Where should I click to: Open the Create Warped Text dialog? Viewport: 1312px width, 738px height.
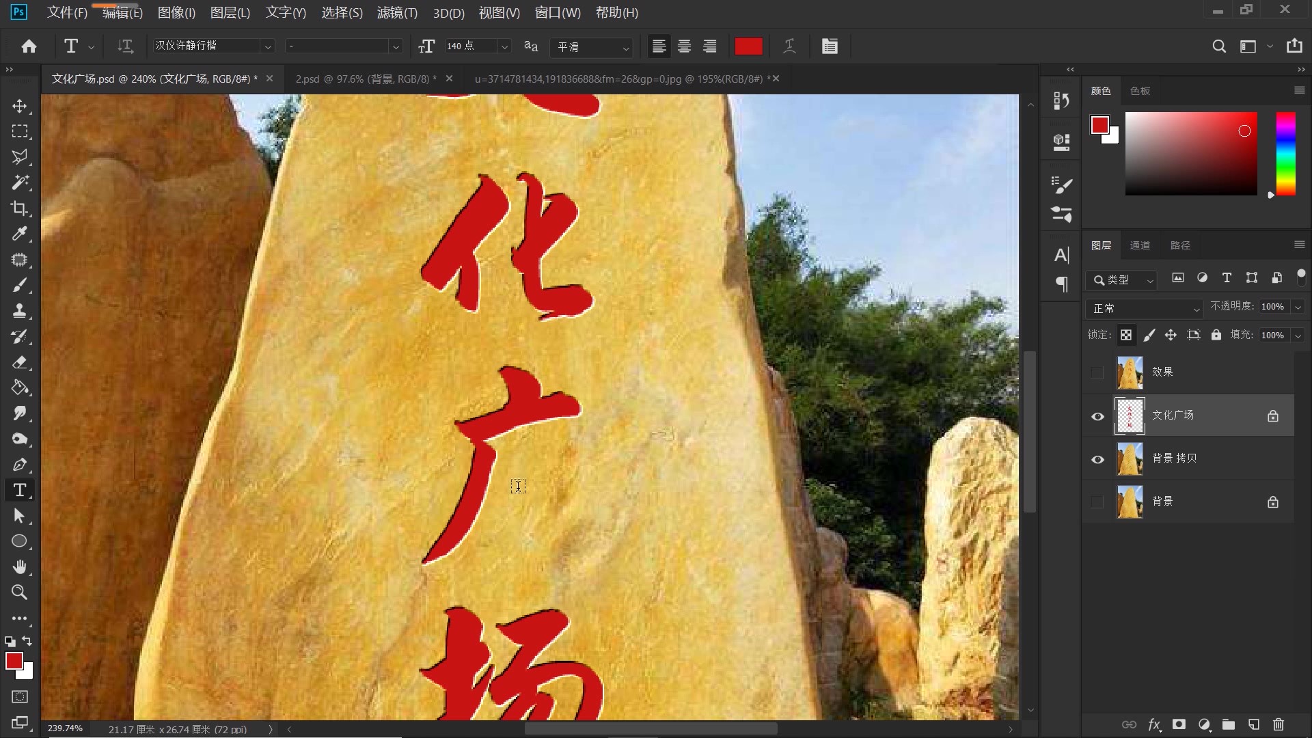789,46
